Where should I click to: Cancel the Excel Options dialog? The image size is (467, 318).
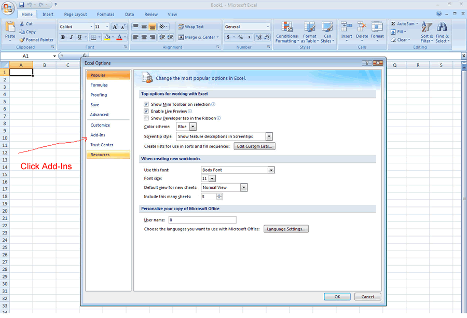pyautogui.click(x=367, y=297)
